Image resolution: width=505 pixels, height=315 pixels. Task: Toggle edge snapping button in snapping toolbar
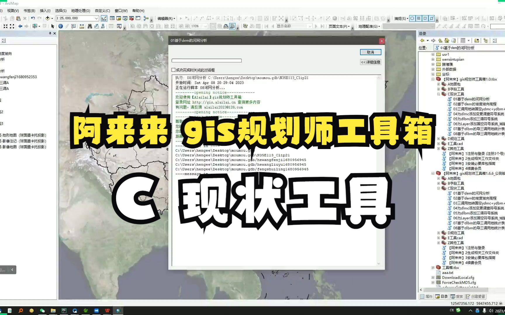[432, 18]
